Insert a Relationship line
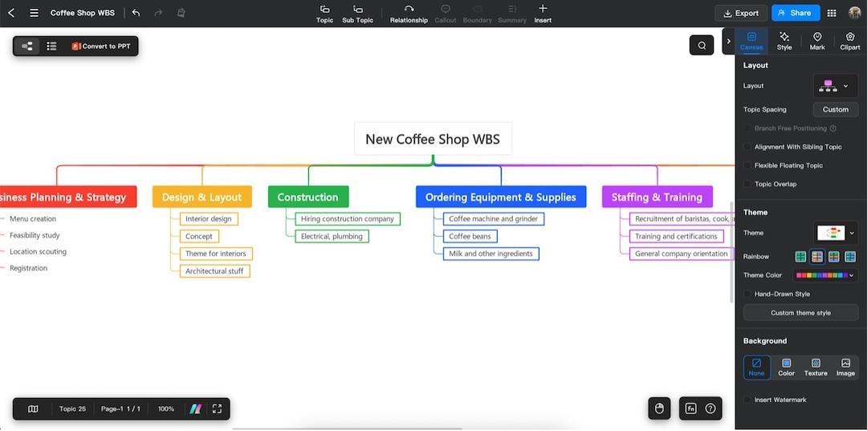This screenshot has height=431, width=867. 409,14
